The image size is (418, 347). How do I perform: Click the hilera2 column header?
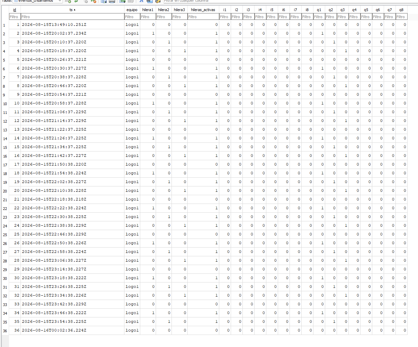163,10
